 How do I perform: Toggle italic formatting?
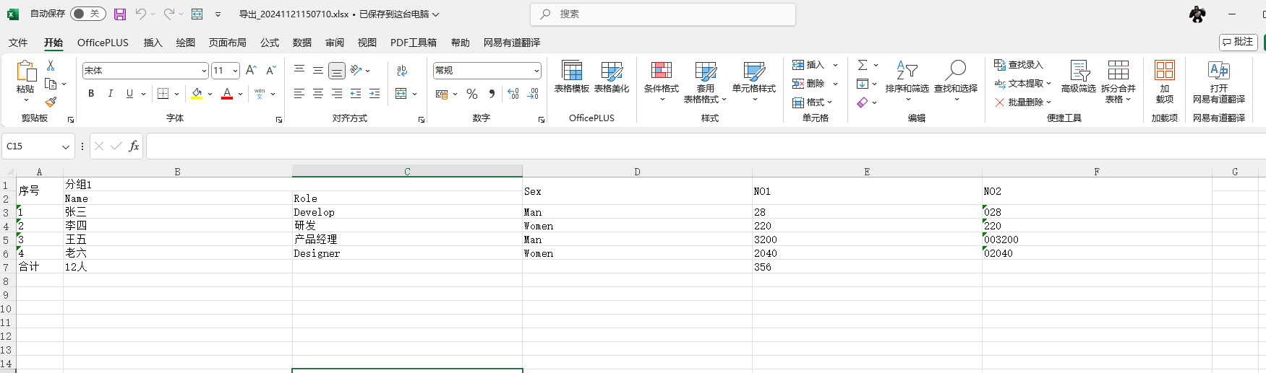(x=110, y=93)
